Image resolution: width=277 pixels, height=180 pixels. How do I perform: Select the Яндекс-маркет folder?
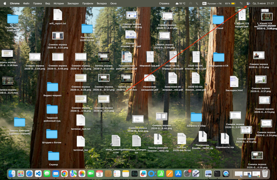coord(52,89)
